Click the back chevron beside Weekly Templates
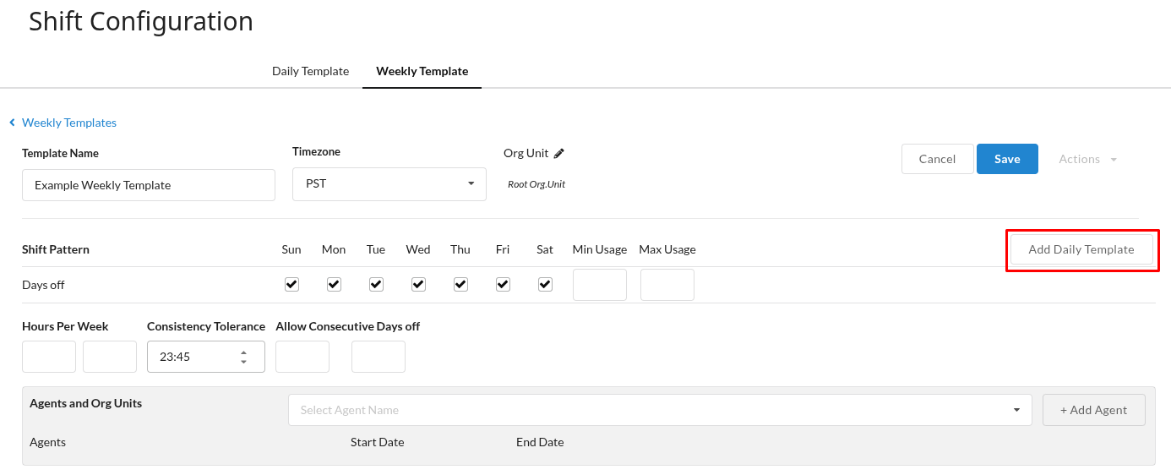 [x=13, y=123]
